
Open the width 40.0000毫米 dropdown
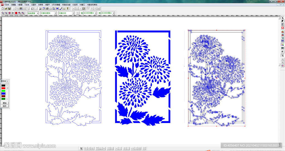tap(114, 13)
